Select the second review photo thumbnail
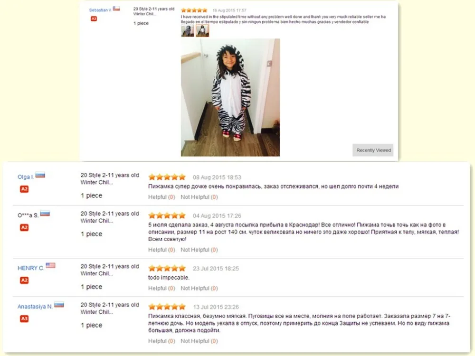 [202, 31]
